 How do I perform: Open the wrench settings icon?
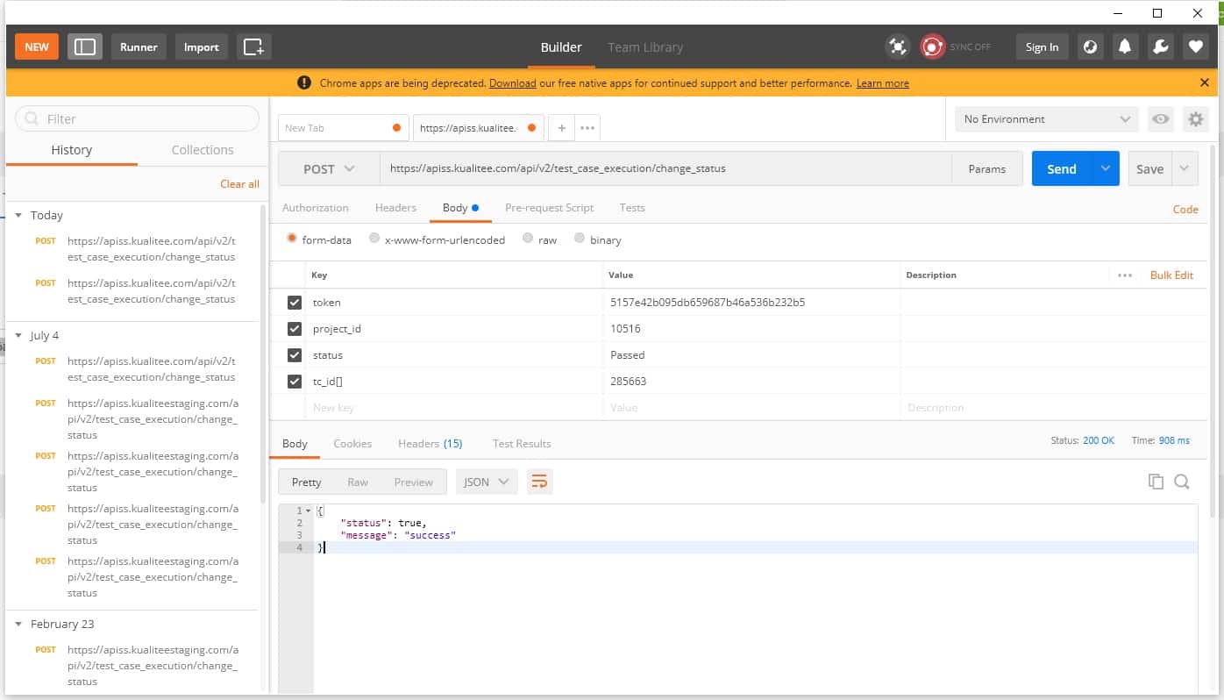(x=1160, y=46)
